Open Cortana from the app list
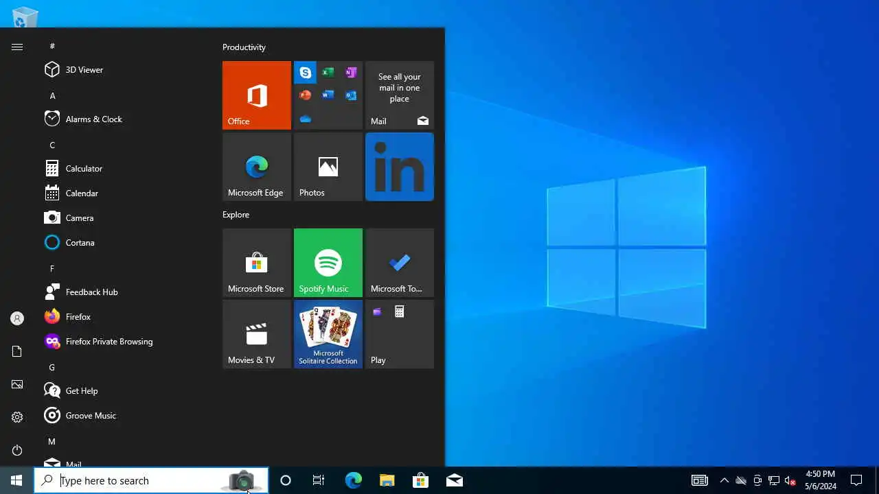 tap(126, 242)
